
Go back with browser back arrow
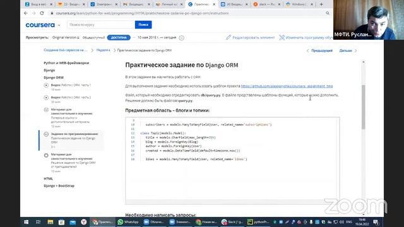[x=26, y=13]
